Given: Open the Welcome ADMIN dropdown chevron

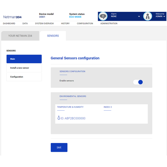Looking at the screenshot, I should click(164, 16).
